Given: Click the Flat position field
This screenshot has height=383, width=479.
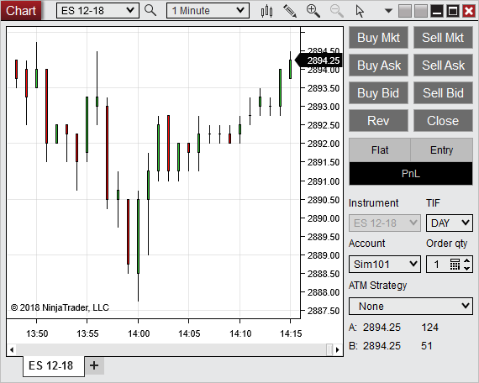Looking at the screenshot, I should pos(380,150).
